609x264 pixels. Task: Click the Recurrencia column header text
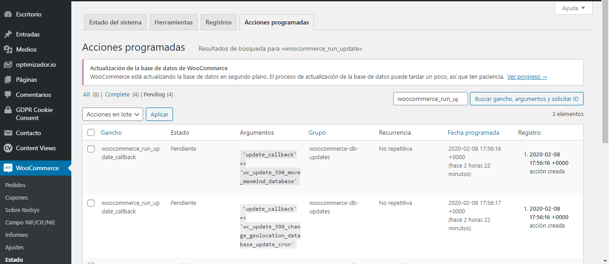point(395,132)
